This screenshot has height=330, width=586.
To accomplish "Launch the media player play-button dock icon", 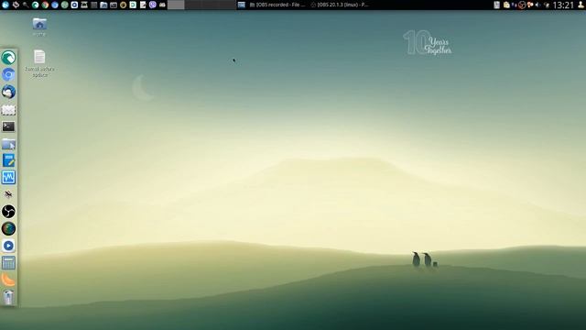I will [8, 246].
